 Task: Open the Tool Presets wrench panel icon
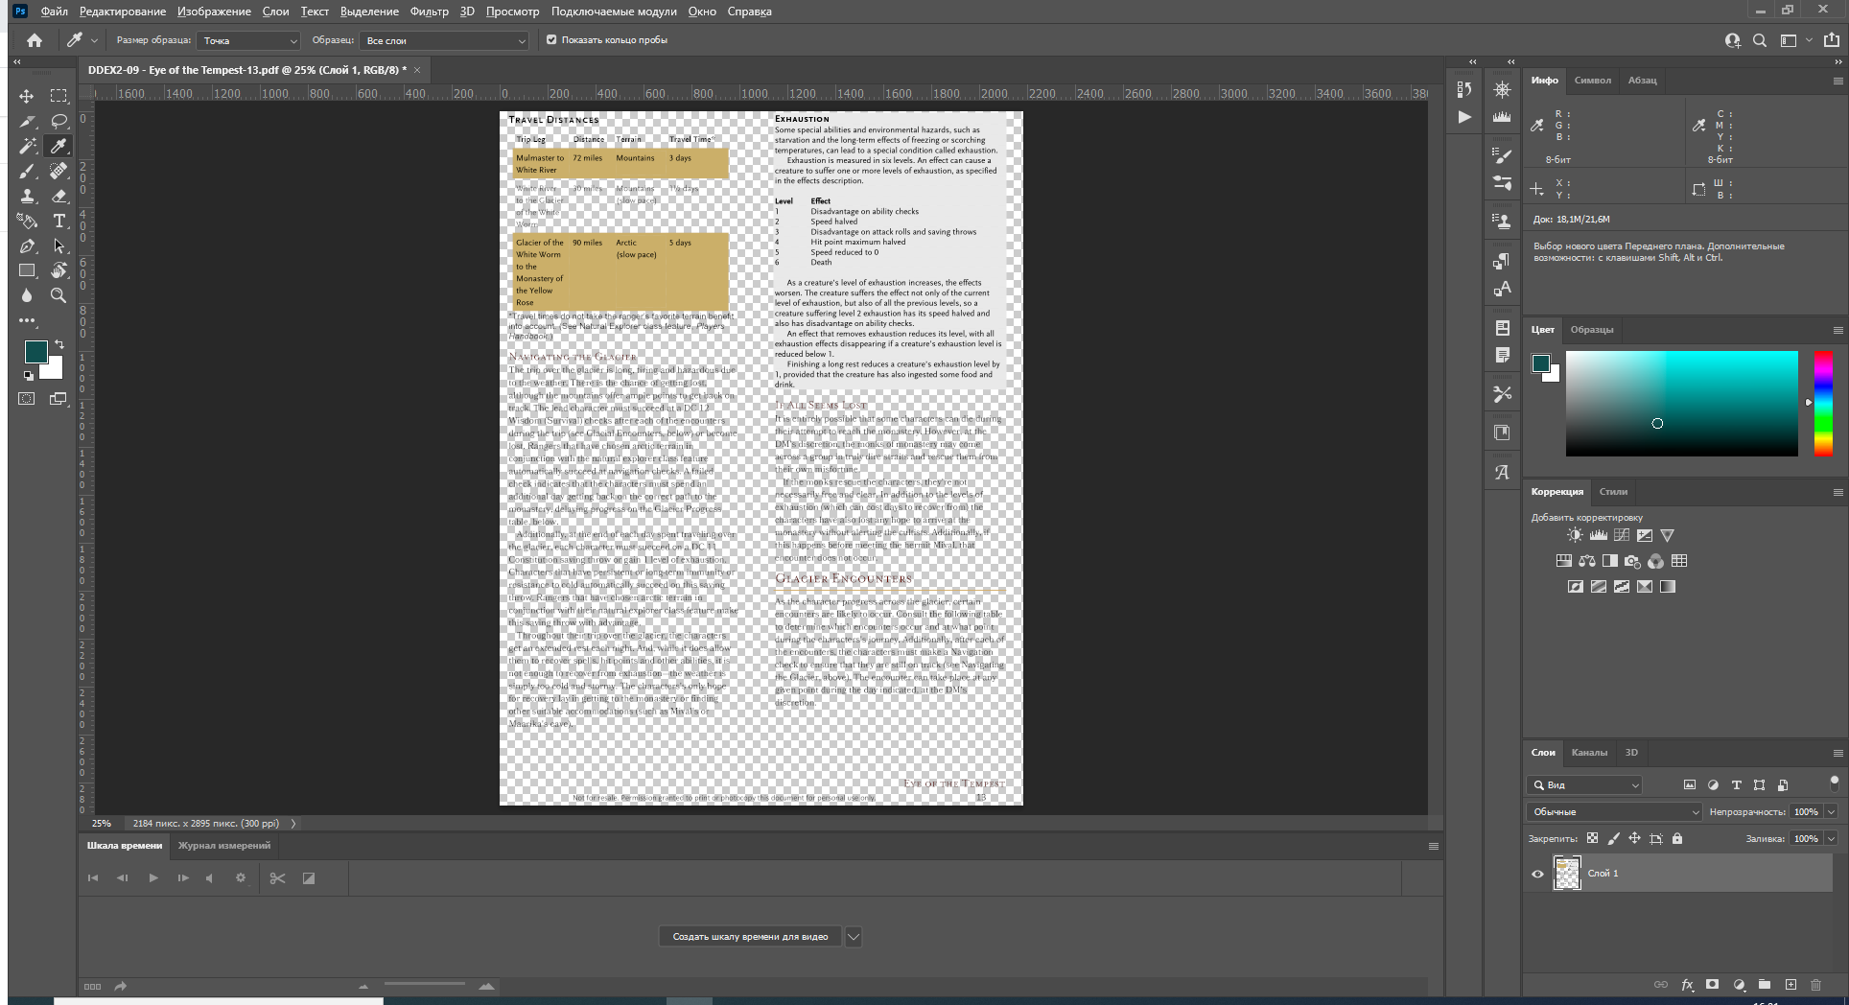(1502, 393)
